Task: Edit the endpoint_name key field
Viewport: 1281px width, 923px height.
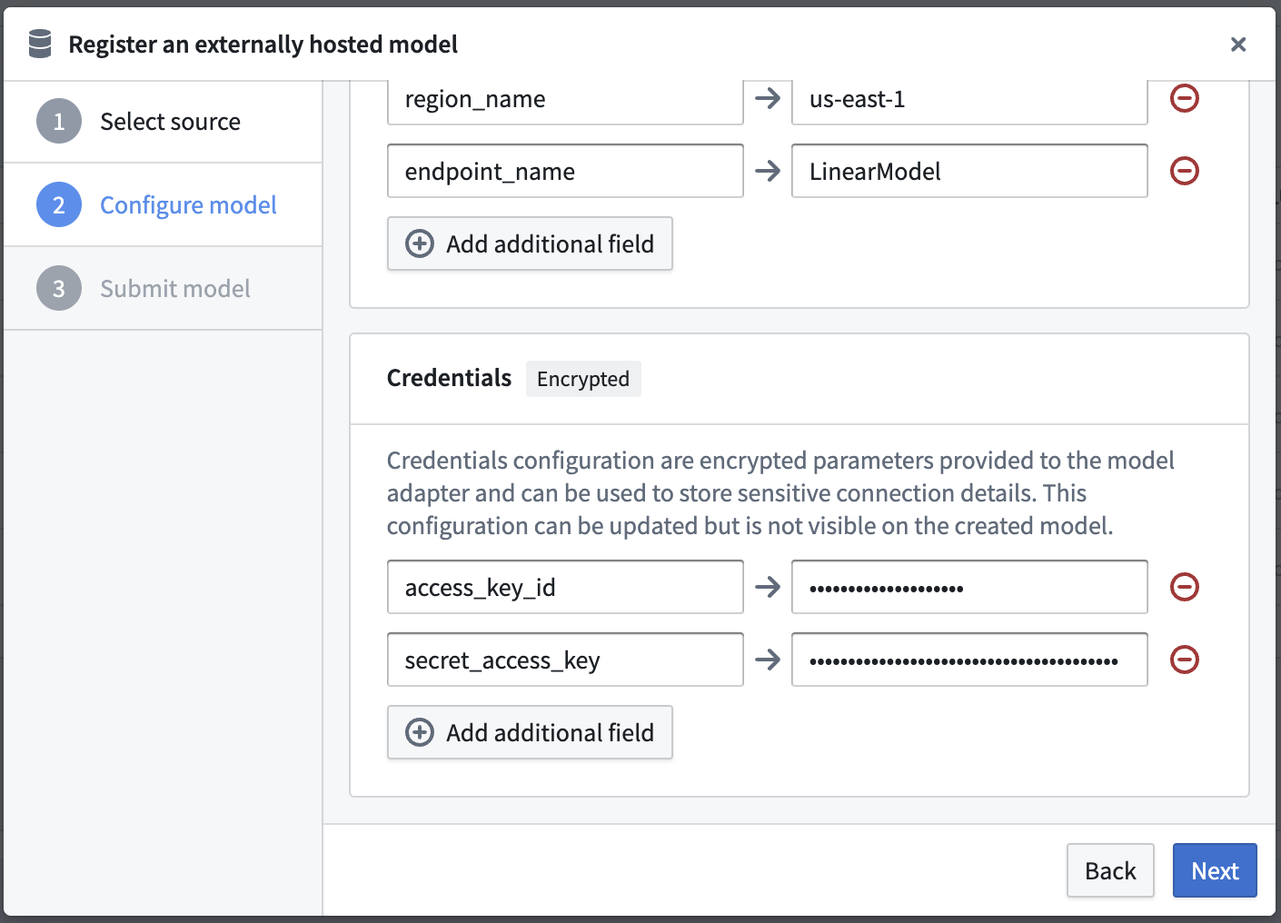Action: click(565, 171)
